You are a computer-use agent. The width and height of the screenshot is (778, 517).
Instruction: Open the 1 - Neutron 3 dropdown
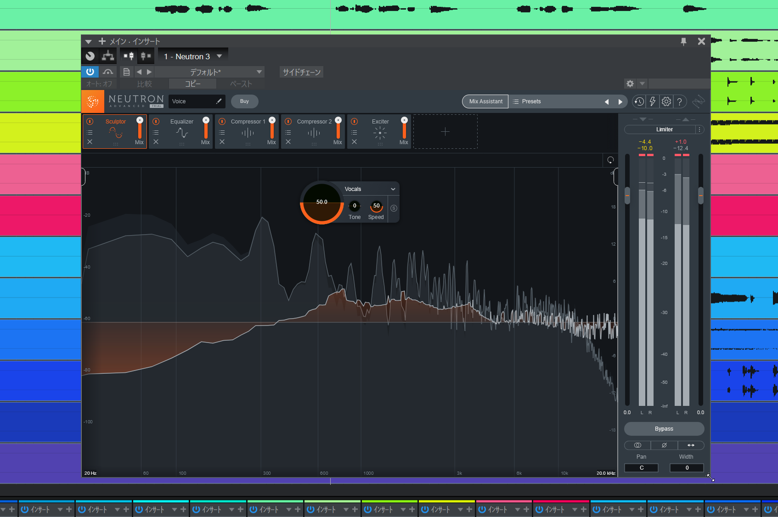pos(193,56)
